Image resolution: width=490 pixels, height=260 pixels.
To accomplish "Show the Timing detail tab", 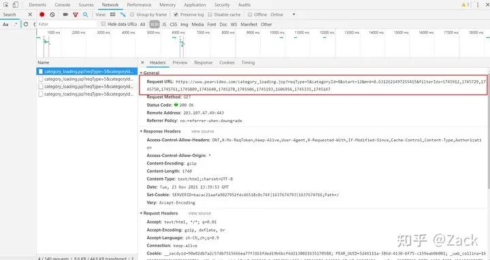I will pyautogui.click(x=248, y=62).
